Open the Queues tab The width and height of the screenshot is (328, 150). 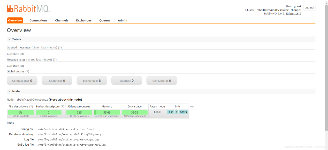coord(105,20)
